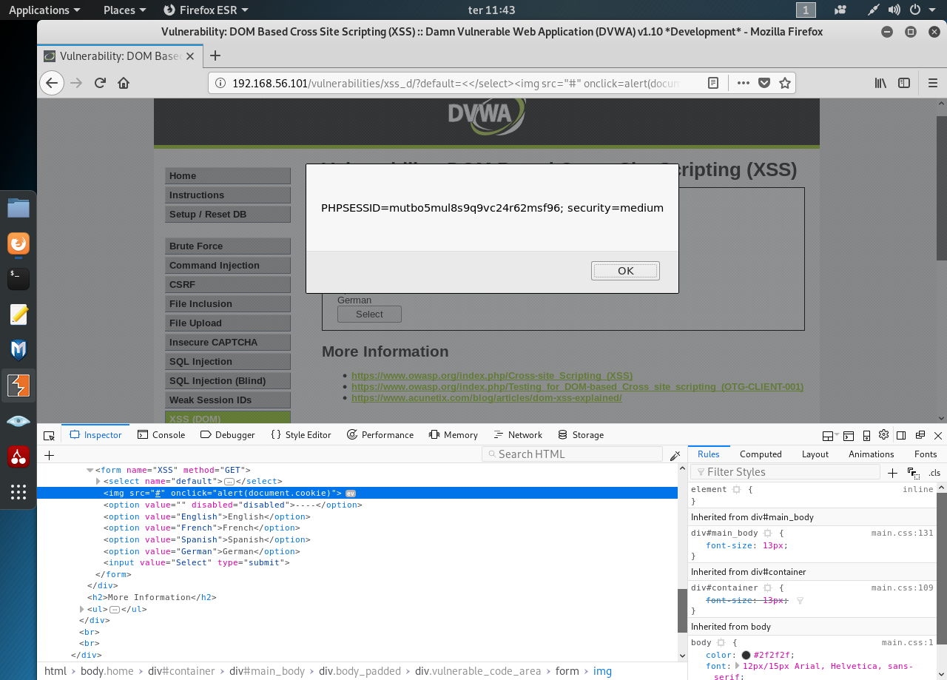This screenshot has width=947, height=680.
Task: Open the Layout side panel tab
Action: tap(815, 454)
